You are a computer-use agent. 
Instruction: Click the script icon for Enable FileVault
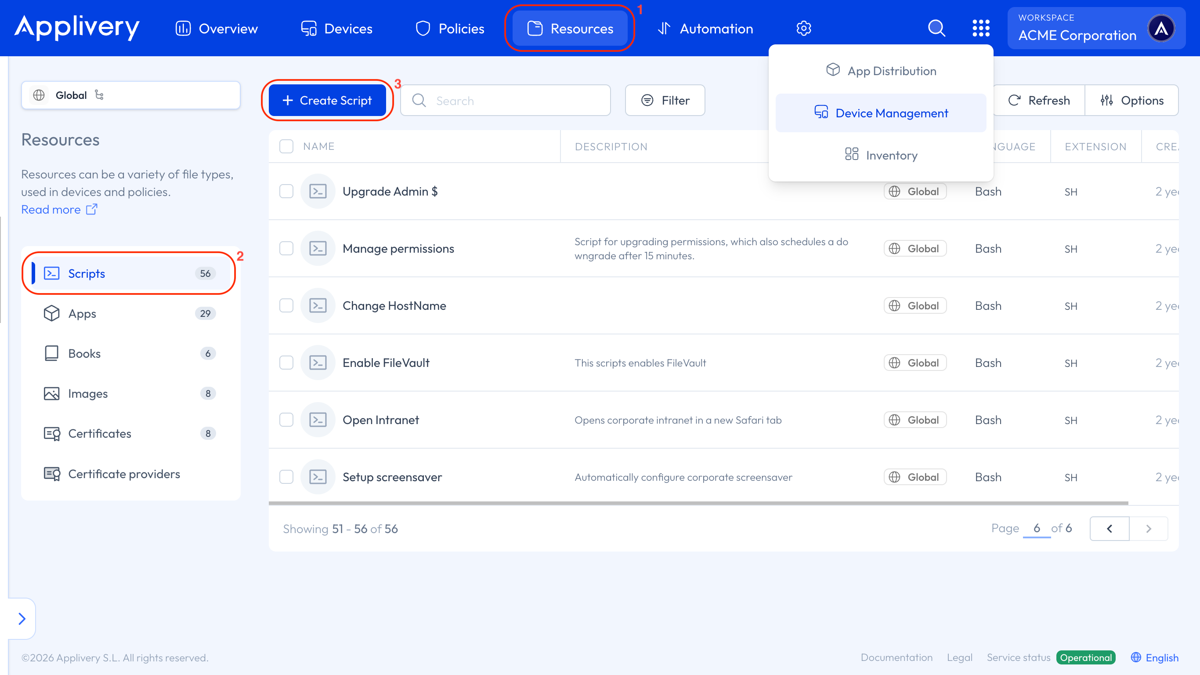click(x=318, y=363)
